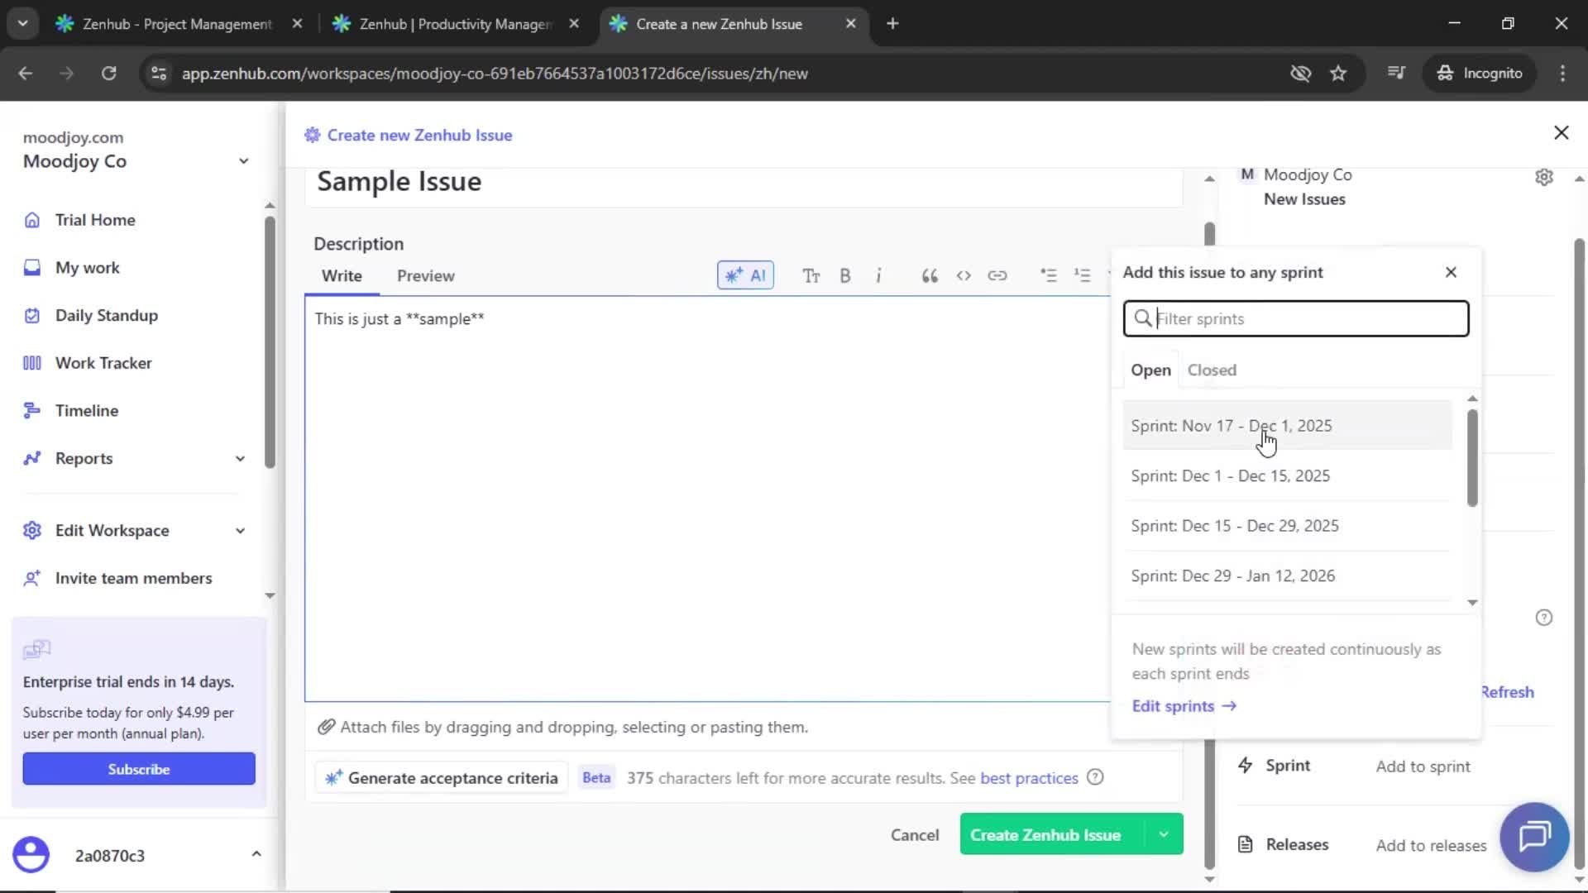Open the chat bubble in the corner

pyautogui.click(x=1534, y=837)
